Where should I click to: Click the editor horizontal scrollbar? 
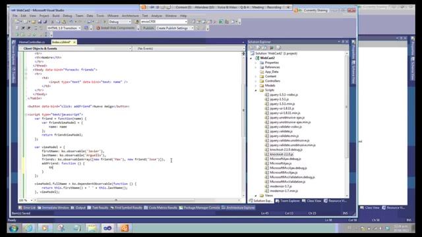click(116, 200)
